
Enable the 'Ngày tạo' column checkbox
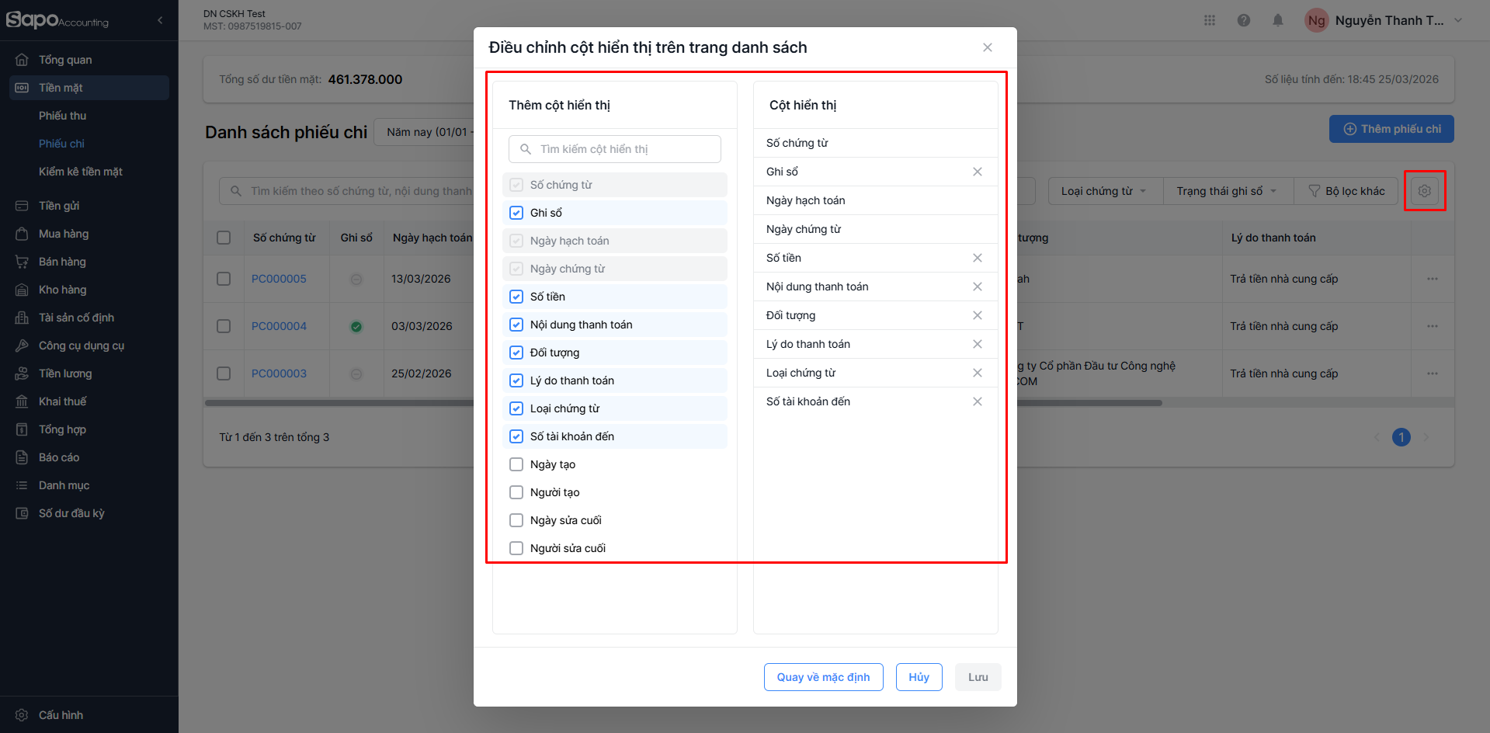pos(516,464)
